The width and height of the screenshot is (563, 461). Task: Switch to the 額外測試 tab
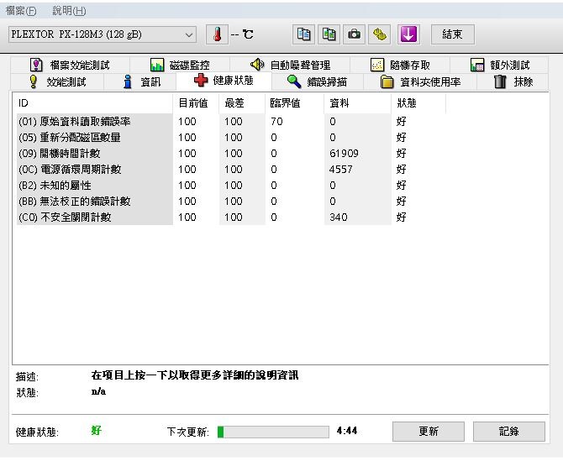pyautogui.click(x=499, y=65)
